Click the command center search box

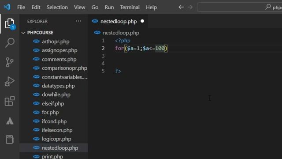240,7
